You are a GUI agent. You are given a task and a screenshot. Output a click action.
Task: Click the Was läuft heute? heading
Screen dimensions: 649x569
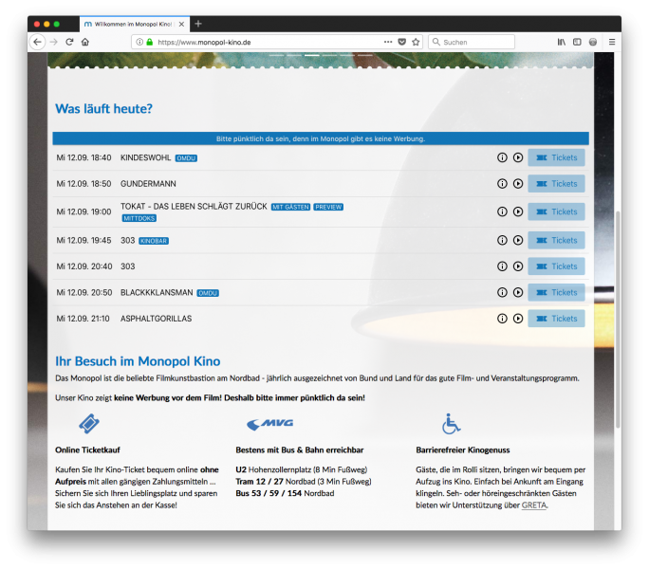point(103,109)
